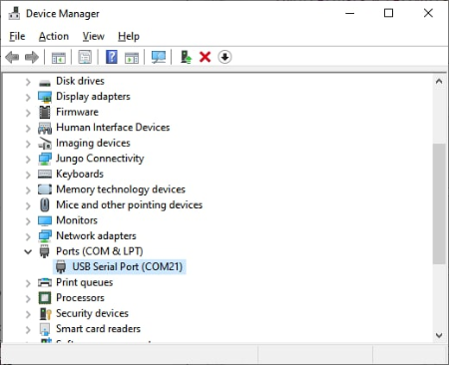The width and height of the screenshot is (449, 365).
Task: Open the Properties toolbar icon
Action: (85, 57)
